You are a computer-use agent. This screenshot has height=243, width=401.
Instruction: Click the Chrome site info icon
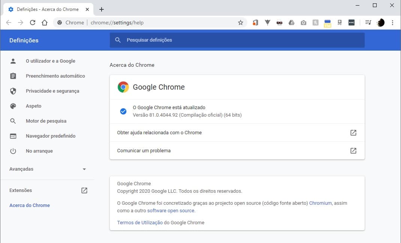click(60, 22)
